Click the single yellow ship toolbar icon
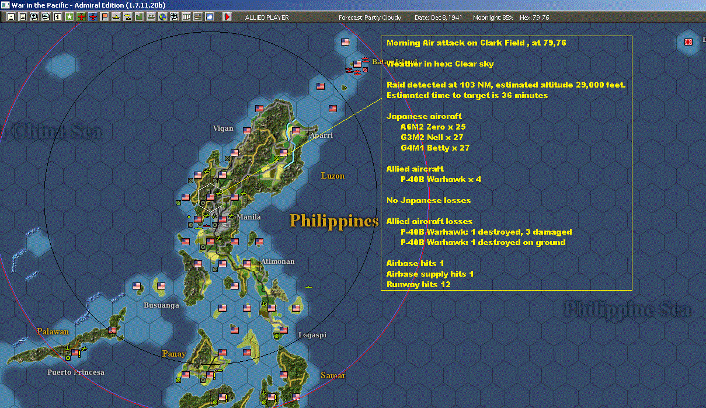 116,17
